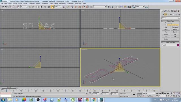Activate the highlighted Select and Scale tool
Screen dimensions: 181x102
pyautogui.click(x=53, y=7)
